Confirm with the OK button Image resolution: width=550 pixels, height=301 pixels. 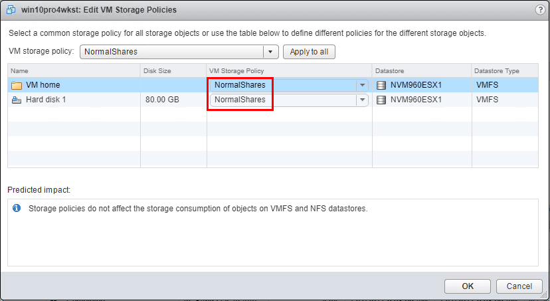click(467, 286)
